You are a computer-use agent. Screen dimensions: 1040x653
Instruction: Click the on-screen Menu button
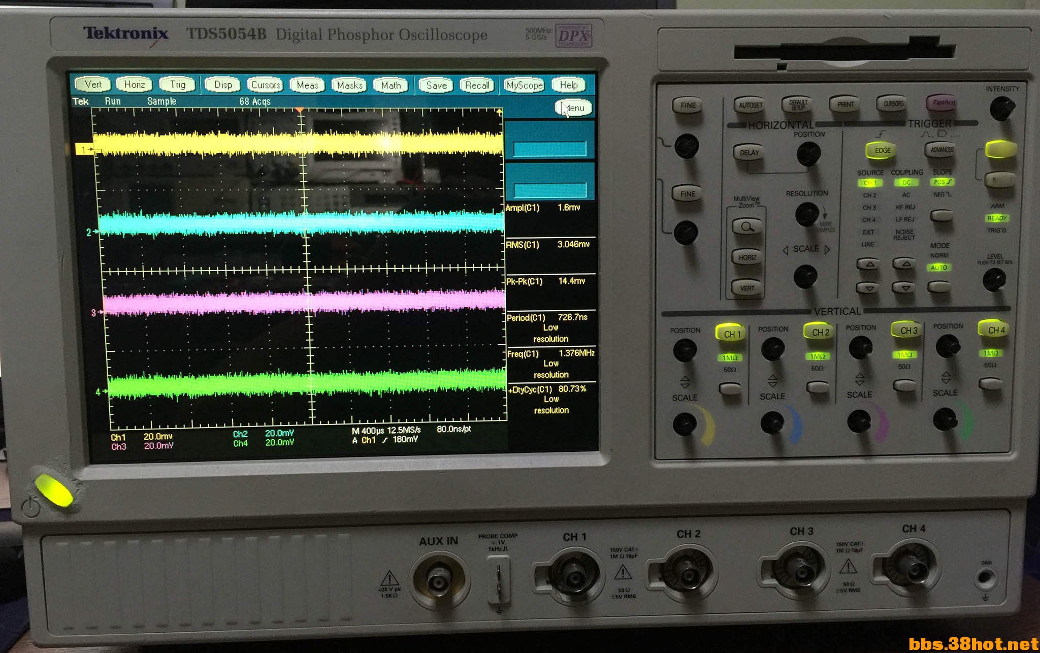click(x=574, y=108)
